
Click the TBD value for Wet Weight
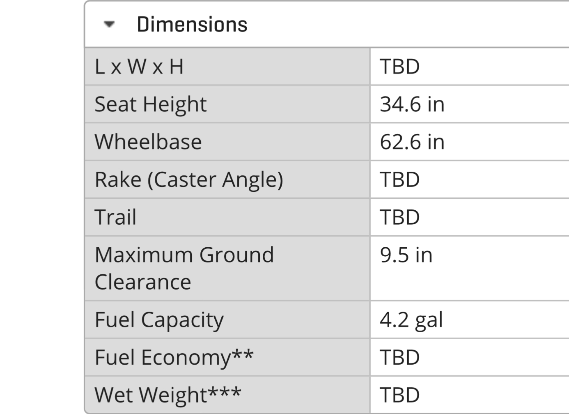point(399,395)
